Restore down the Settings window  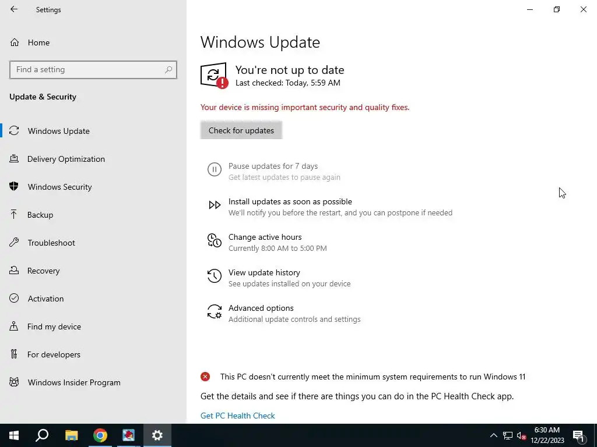(x=557, y=9)
